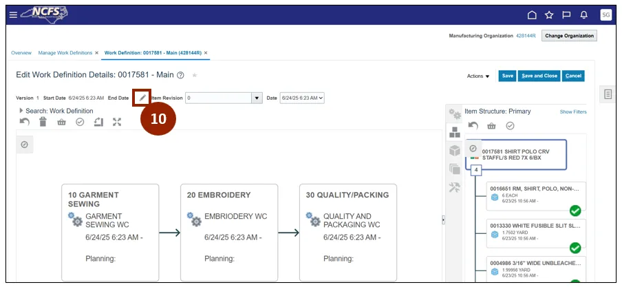The height and width of the screenshot is (289, 622).
Task: Close the Manage Work Definitions tab
Action: [97, 53]
